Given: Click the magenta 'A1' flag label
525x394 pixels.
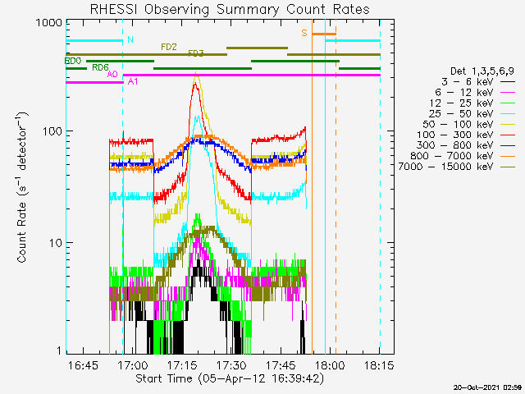Looking at the screenshot, I should pyautogui.click(x=133, y=81).
